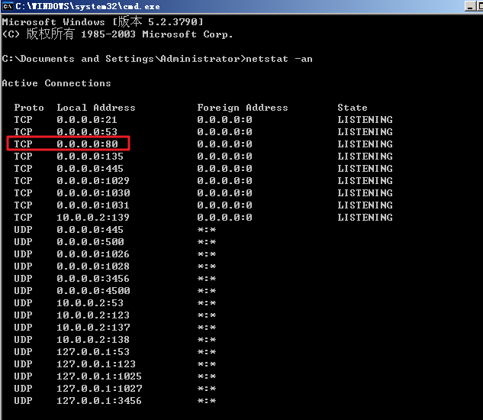Click UDP local address 0.0.0.0:445
The height and width of the screenshot is (420, 483).
[90, 230]
